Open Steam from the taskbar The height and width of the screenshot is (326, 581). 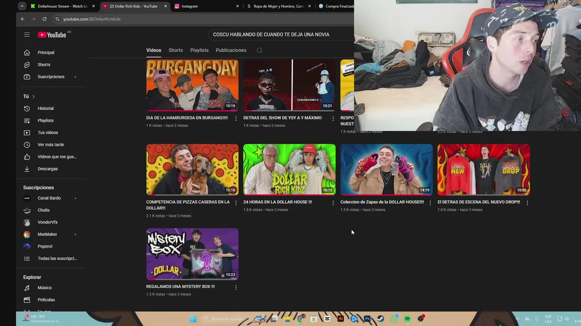click(x=380, y=319)
